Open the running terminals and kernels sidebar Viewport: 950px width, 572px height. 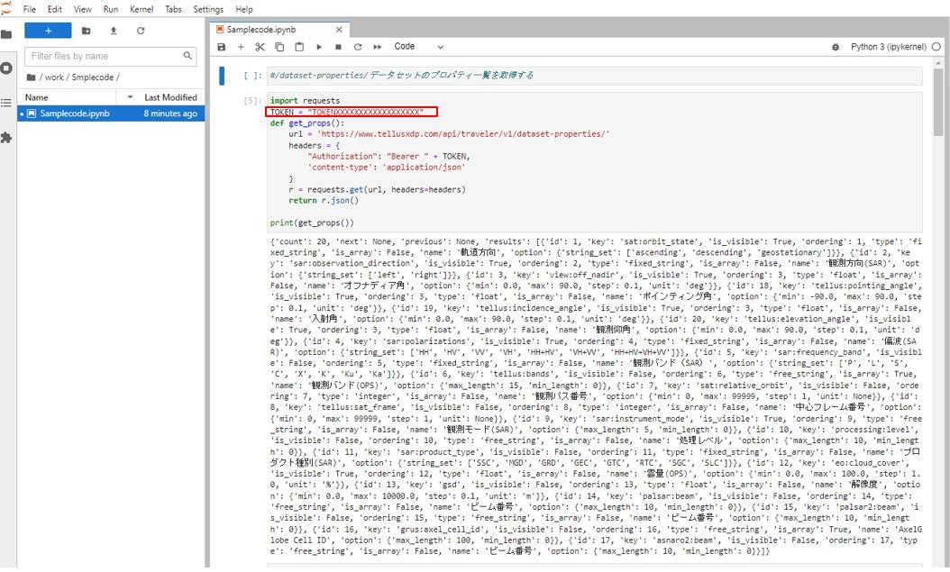pos(6,68)
